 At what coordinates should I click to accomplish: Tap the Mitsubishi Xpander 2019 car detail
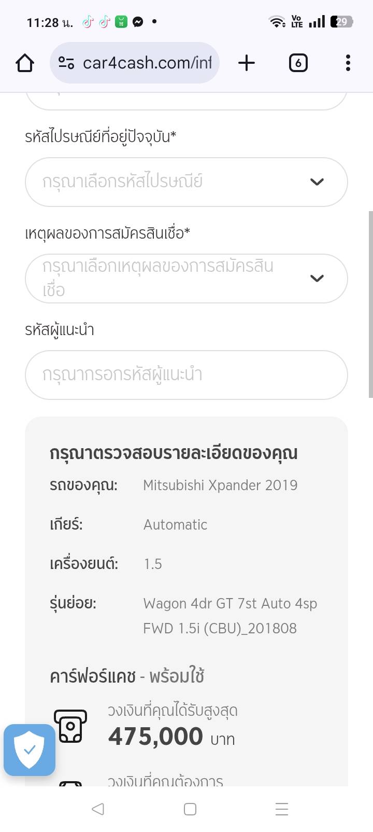pyautogui.click(x=220, y=486)
